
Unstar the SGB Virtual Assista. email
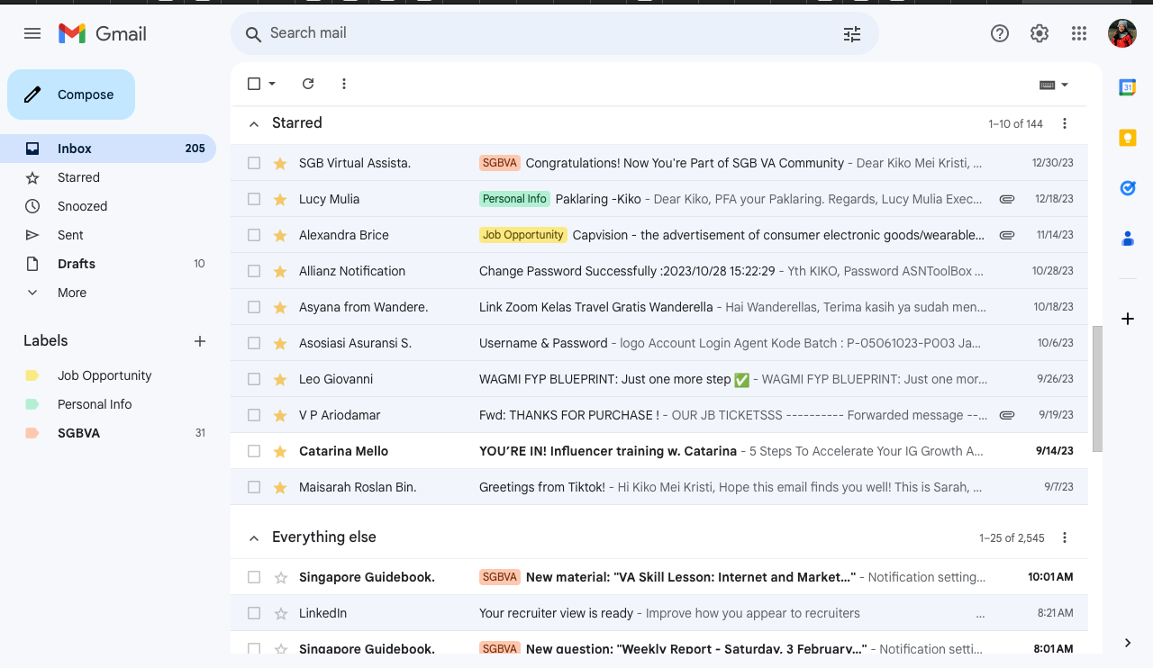280,163
